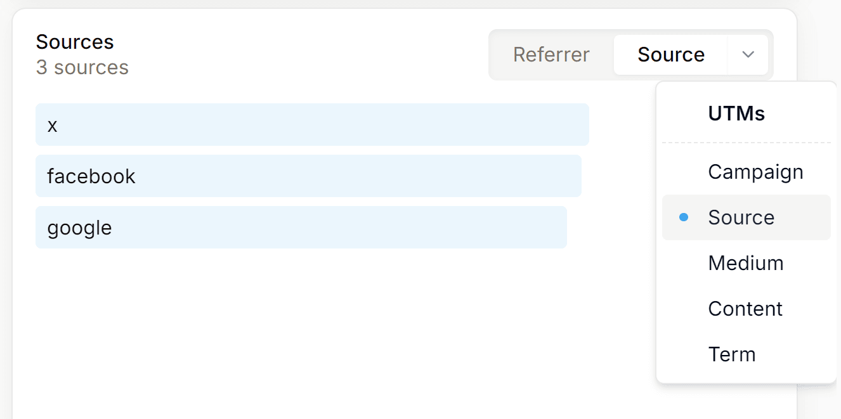Select the google source bar
This screenshot has width=841, height=419.
click(x=301, y=228)
